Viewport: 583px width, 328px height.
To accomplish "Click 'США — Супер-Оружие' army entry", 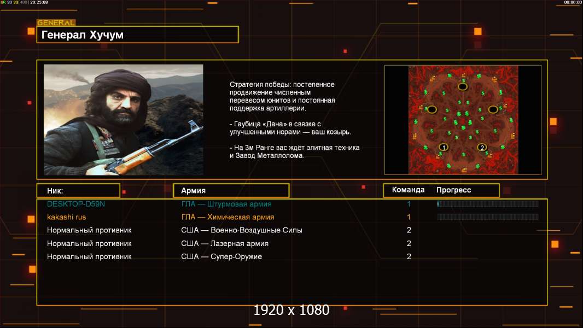I will coord(221,257).
